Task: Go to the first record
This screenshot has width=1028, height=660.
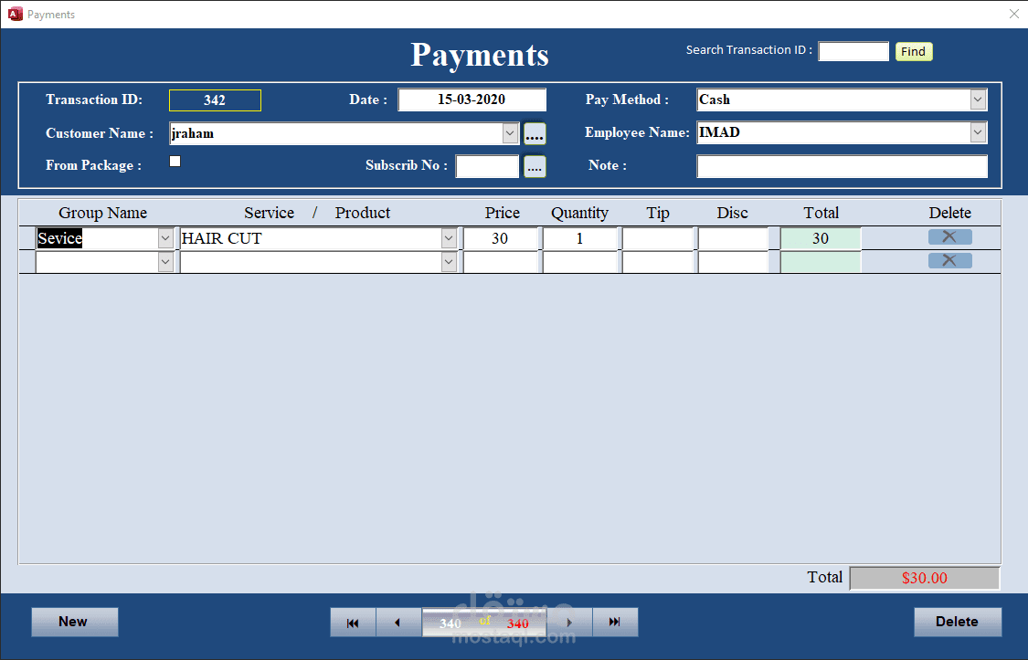Action: point(353,622)
